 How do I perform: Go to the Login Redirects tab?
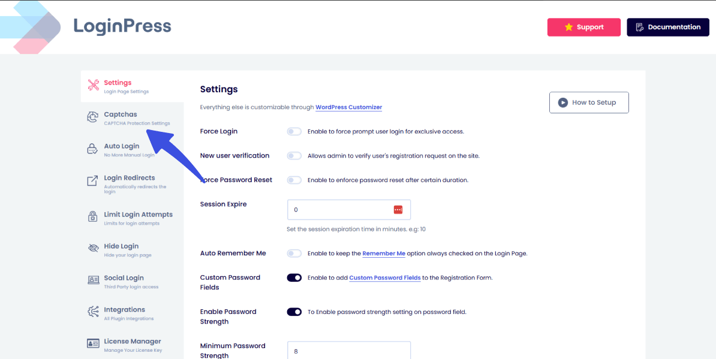click(133, 183)
